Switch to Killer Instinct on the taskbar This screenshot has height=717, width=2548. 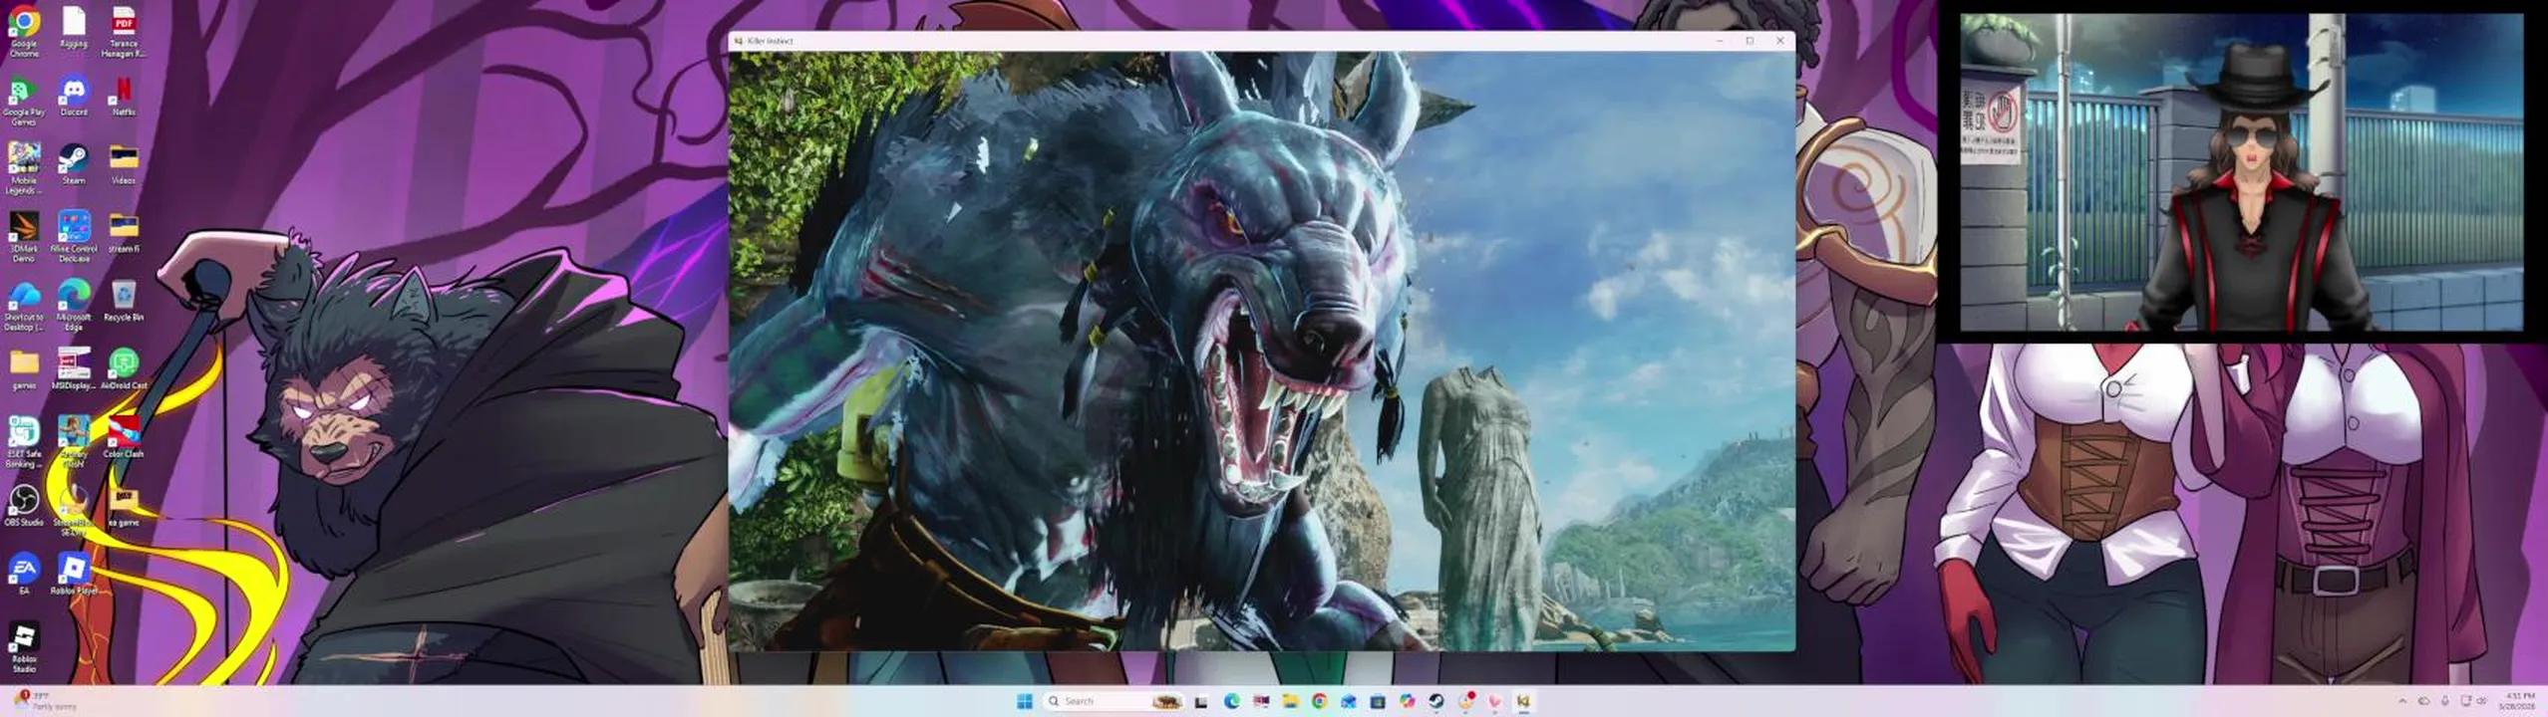1523,701
